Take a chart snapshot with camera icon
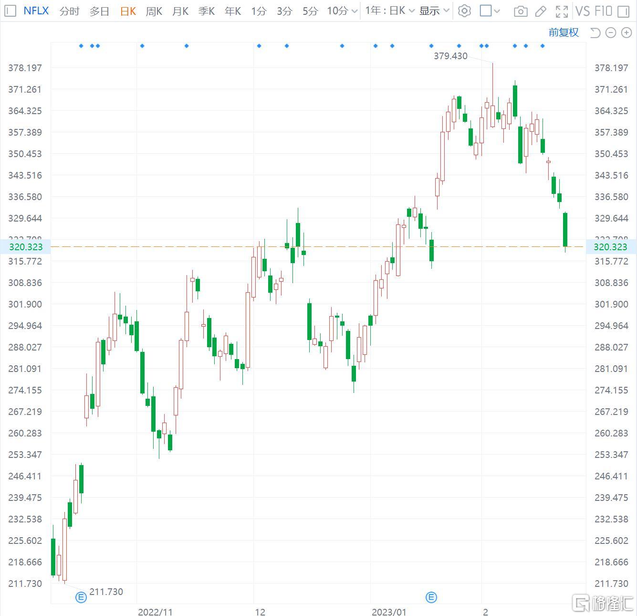637x616 pixels. tap(521, 11)
